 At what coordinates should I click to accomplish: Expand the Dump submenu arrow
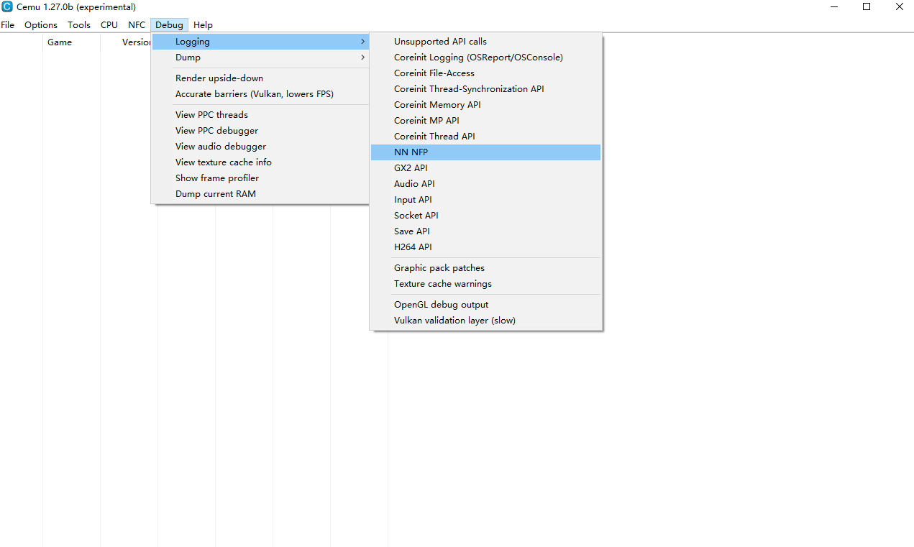pos(363,58)
